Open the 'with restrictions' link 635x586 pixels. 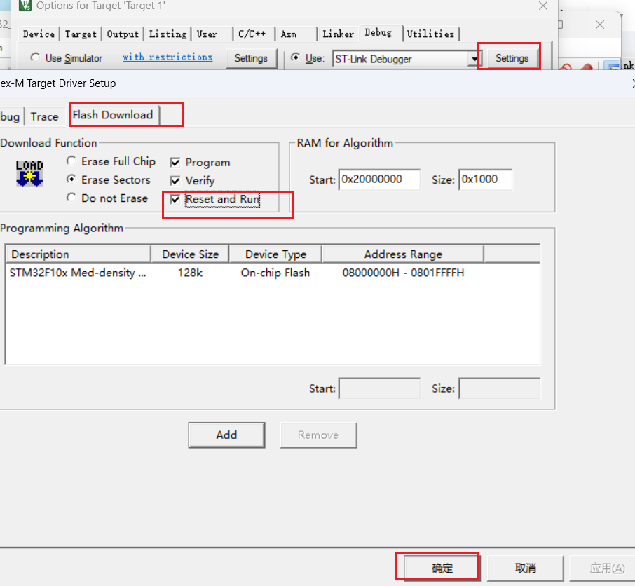tap(168, 57)
